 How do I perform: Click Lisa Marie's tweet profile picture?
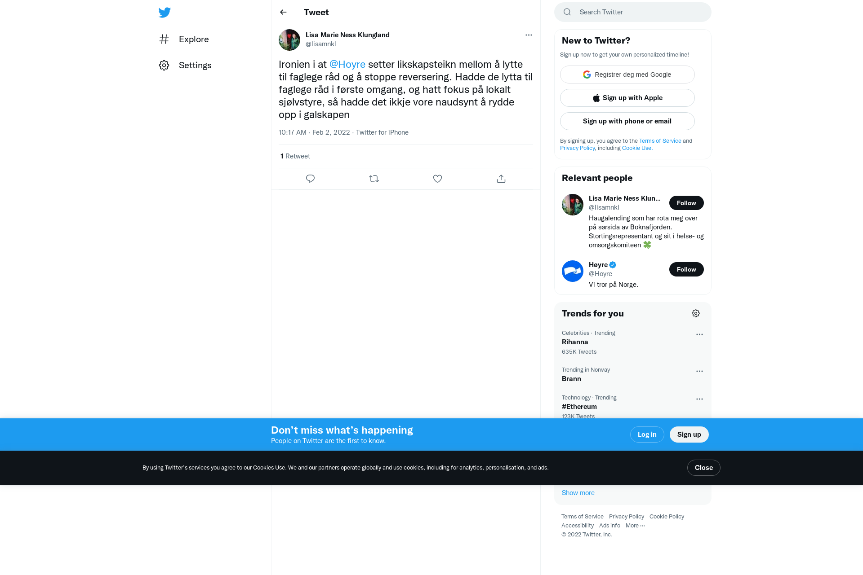click(x=289, y=40)
